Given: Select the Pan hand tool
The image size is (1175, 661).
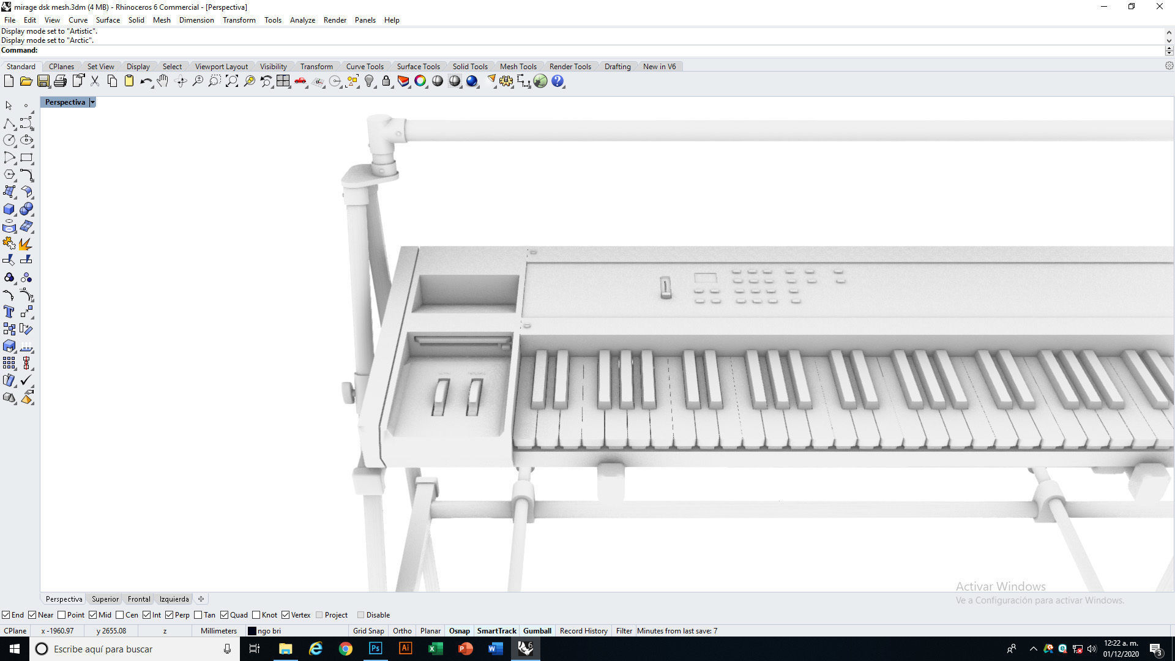Looking at the screenshot, I should pos(163,81).
